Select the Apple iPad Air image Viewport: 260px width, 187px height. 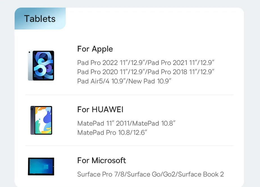point(41,66)
